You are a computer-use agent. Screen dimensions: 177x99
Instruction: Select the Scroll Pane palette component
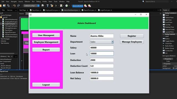pos(168,22)
